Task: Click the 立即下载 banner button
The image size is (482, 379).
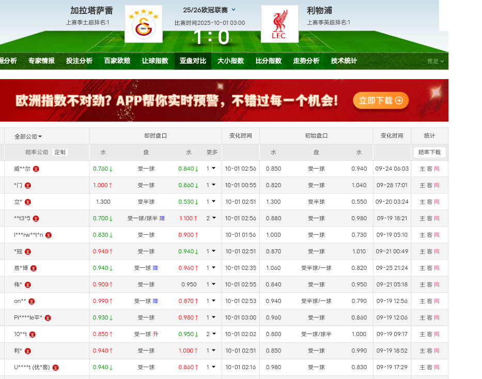Action: [381, 101]
